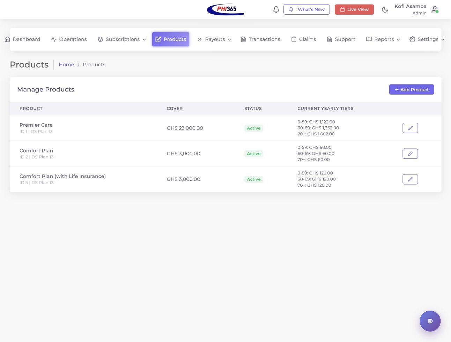Open the notifications bell

[276, 9]
